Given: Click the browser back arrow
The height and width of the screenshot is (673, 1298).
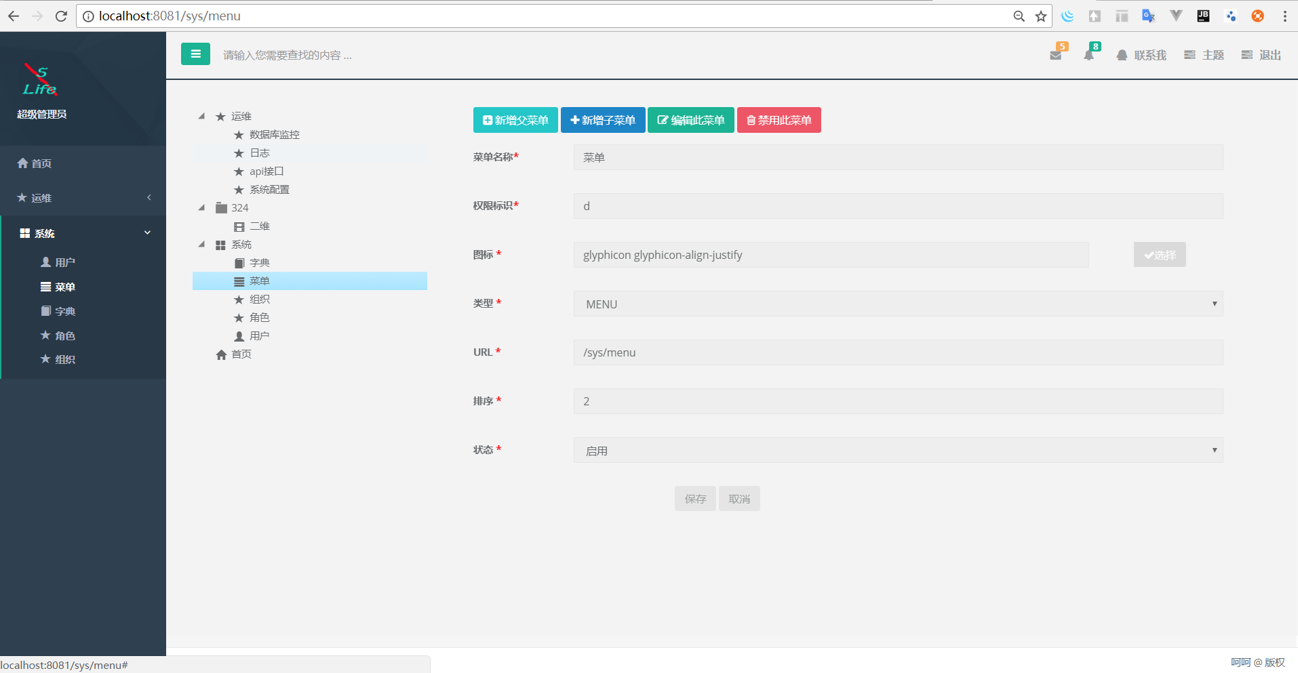Looking at the screenshot, I should coord(14,16).
